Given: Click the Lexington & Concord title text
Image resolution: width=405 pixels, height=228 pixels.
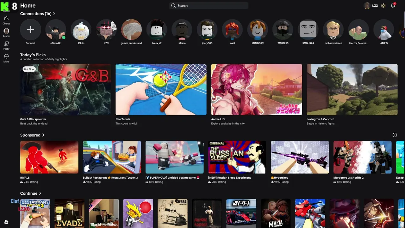Looking at the screenshot, I should 320,119.
